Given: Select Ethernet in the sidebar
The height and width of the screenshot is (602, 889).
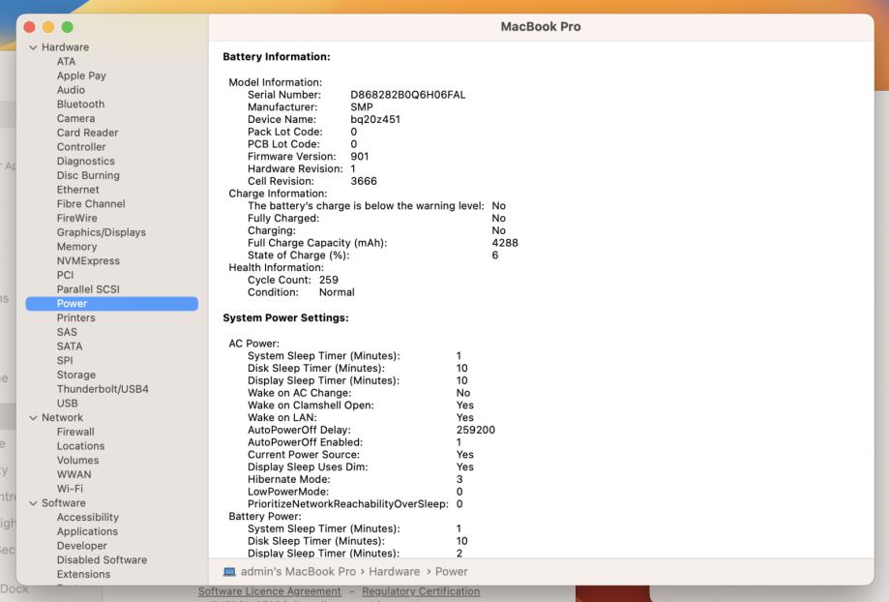Looking at the screenshot, I should 77,190.
